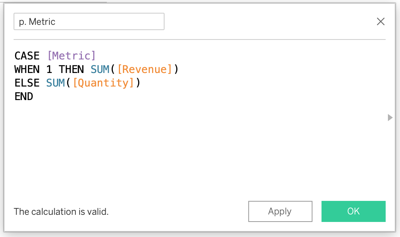
Task: Click the [Quantity] field in the formula
Action: [103, 83]
